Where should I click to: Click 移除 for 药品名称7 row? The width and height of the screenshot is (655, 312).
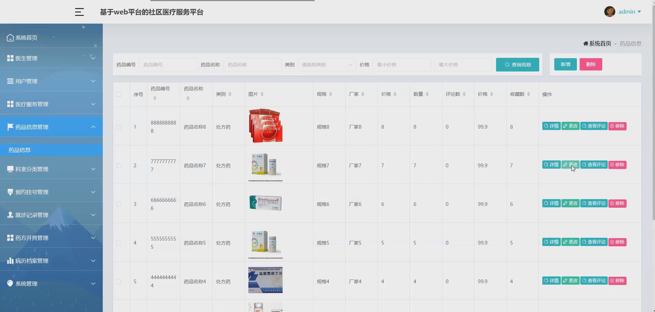(617, 165)
